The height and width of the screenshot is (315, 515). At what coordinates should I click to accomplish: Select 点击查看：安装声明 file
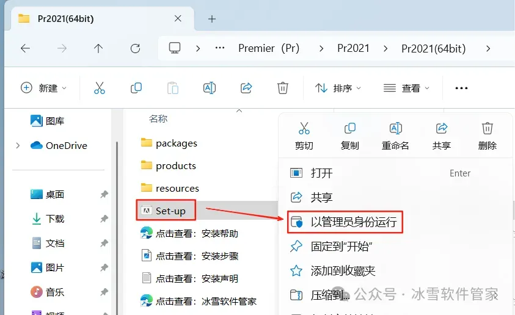click(189, 278)
